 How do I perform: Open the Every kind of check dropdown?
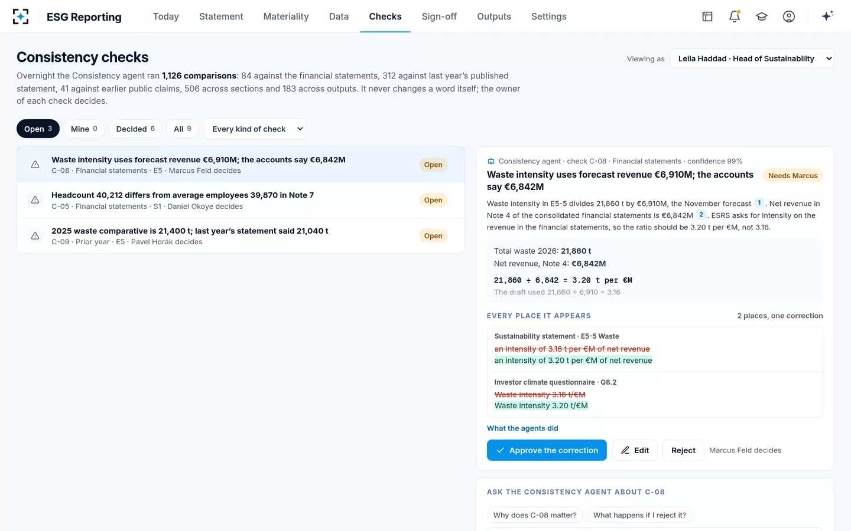(x=255, y=129)
